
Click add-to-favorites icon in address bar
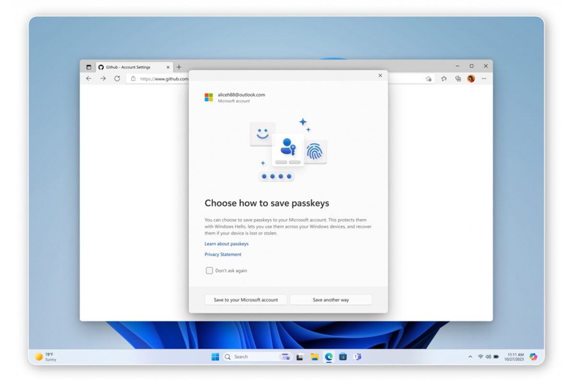[x=429, y=79]
